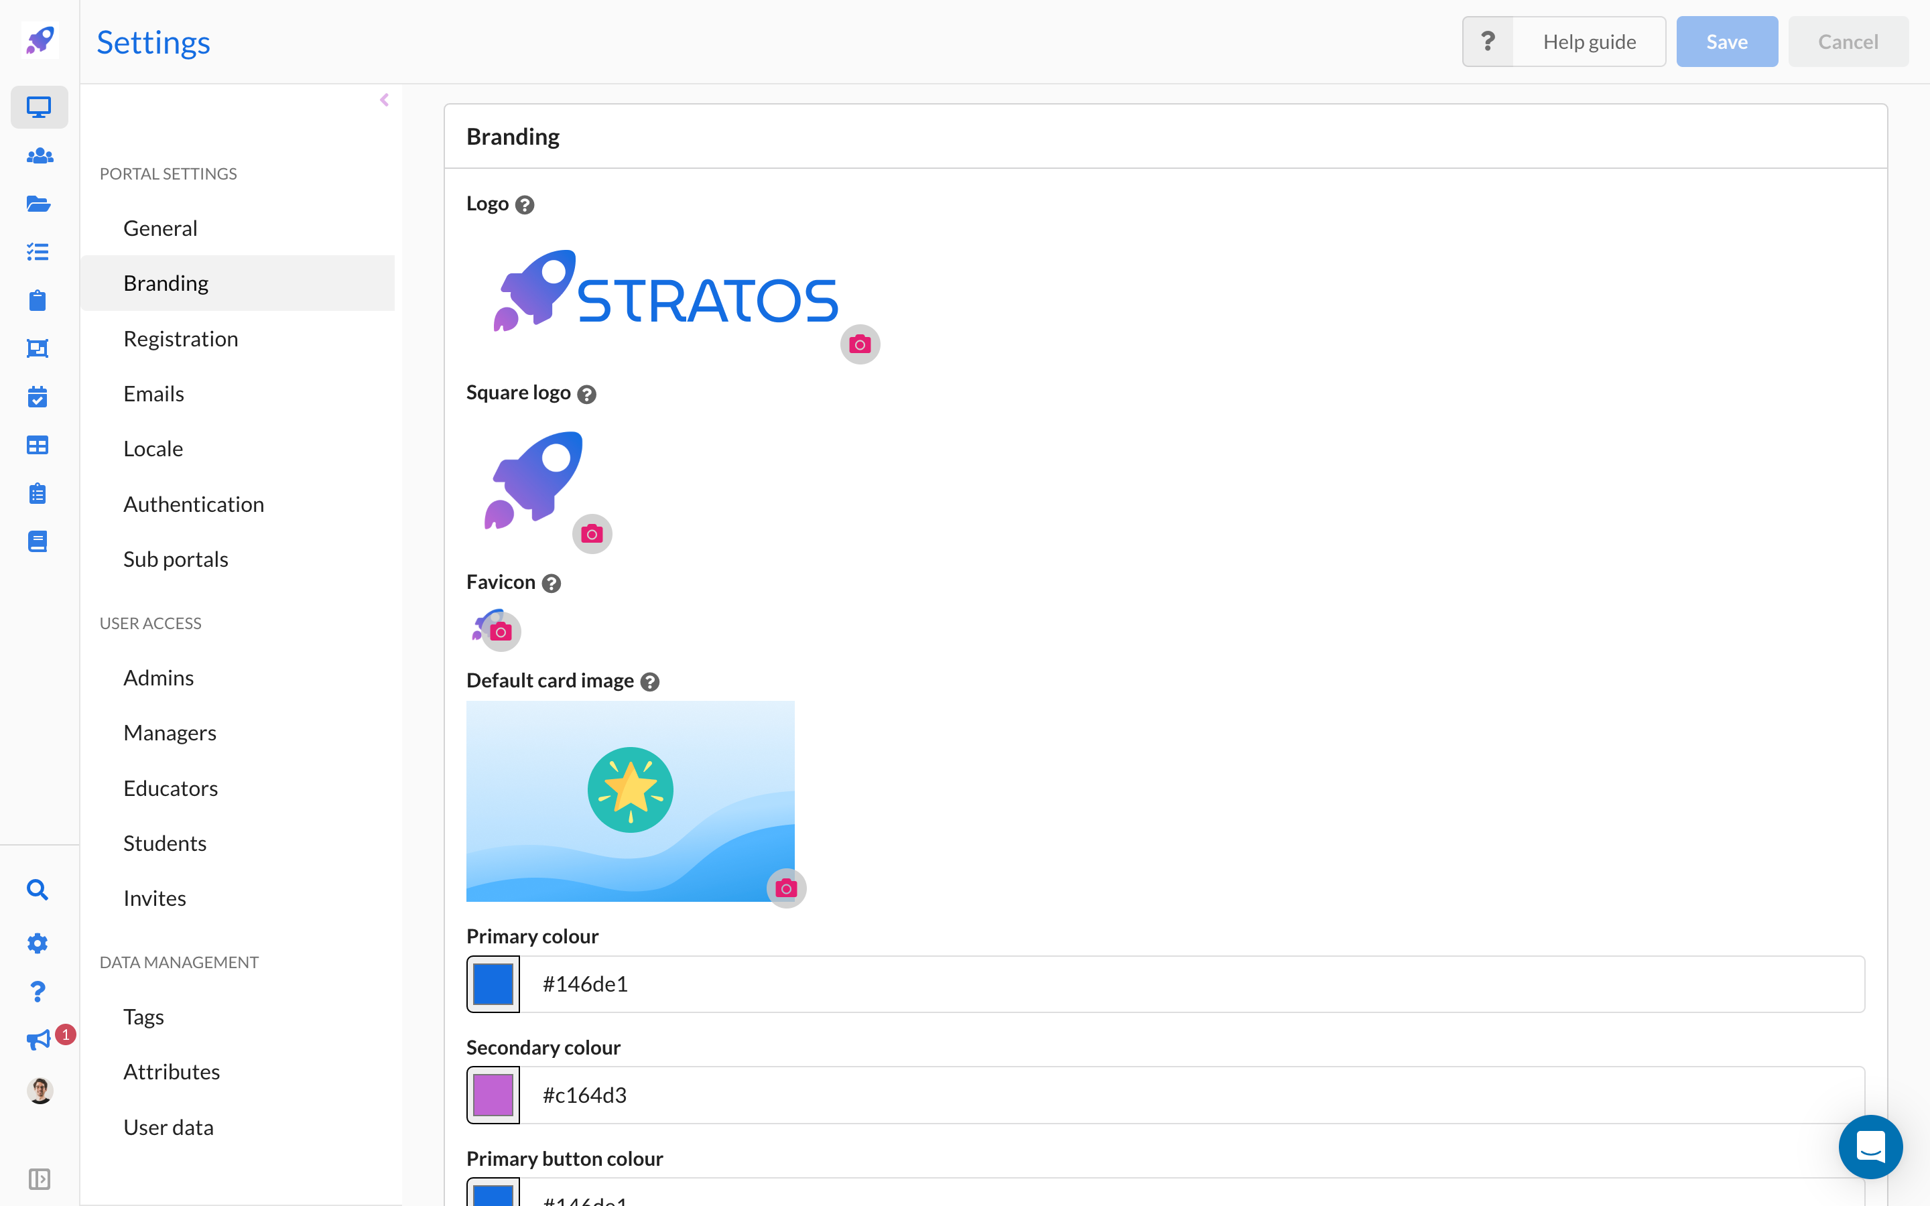Viewport: 1930px width, 1206px height.
Task: Click the settings gear icon
Action: pyautogui.click(x=38, y=943)
